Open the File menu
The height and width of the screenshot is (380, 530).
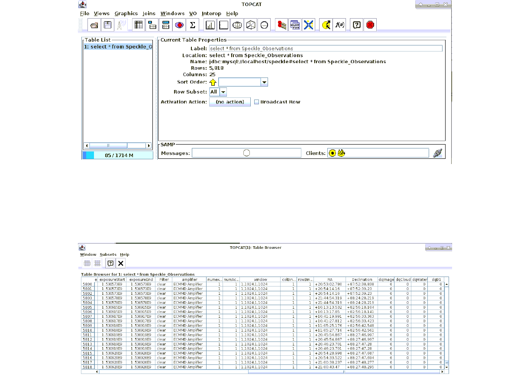click(84, 13)
